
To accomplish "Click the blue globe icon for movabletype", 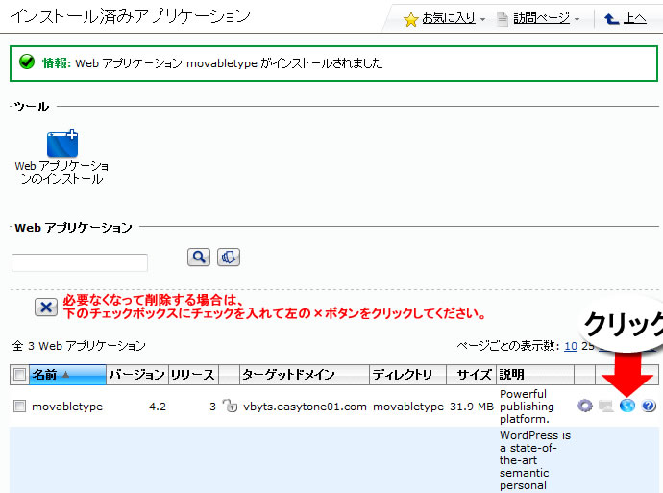I will (x=627, y=407).
